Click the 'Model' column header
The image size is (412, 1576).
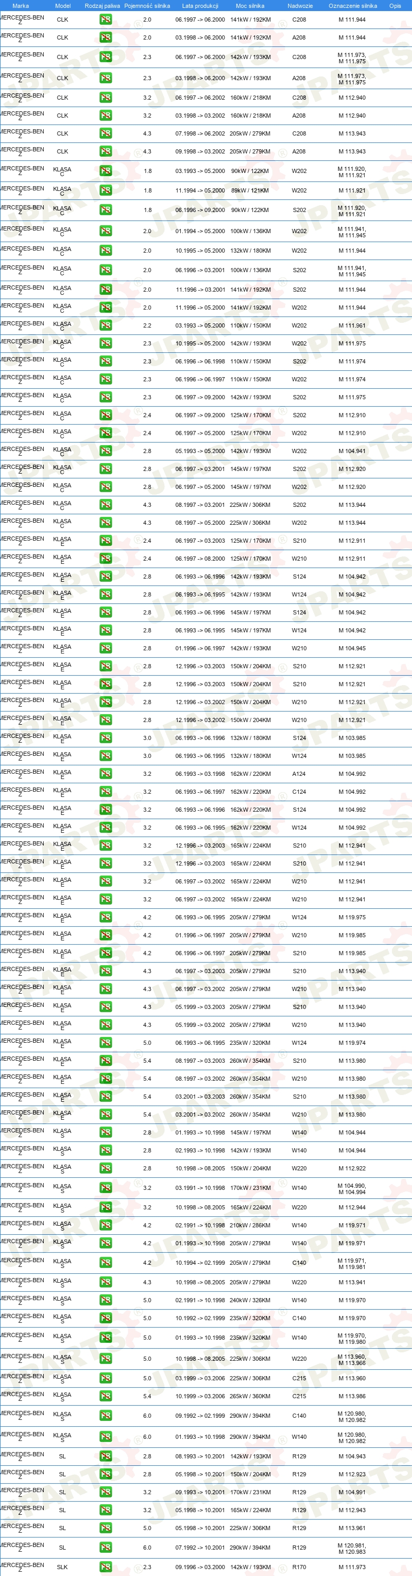(63, 5)
